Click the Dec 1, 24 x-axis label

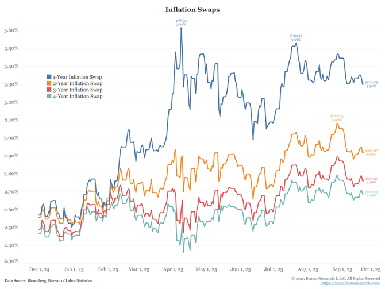tap(39, 269)
